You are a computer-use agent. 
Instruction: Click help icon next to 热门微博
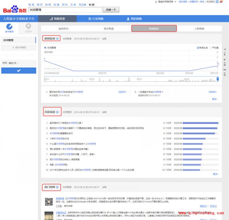pos(58,187)
